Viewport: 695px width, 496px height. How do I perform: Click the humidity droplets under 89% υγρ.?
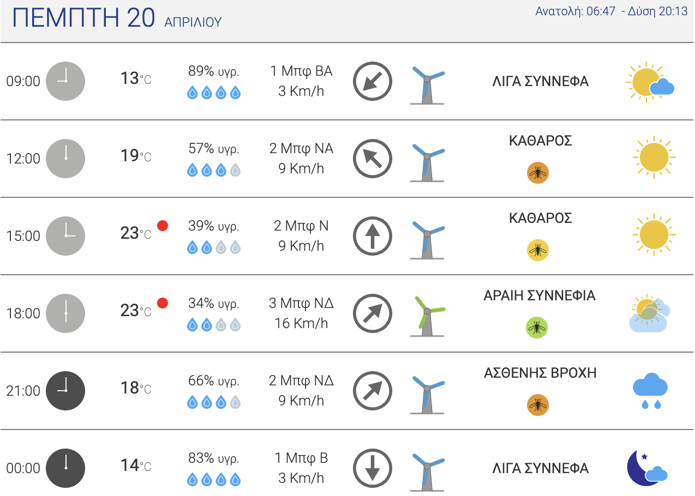pos(214,93)
